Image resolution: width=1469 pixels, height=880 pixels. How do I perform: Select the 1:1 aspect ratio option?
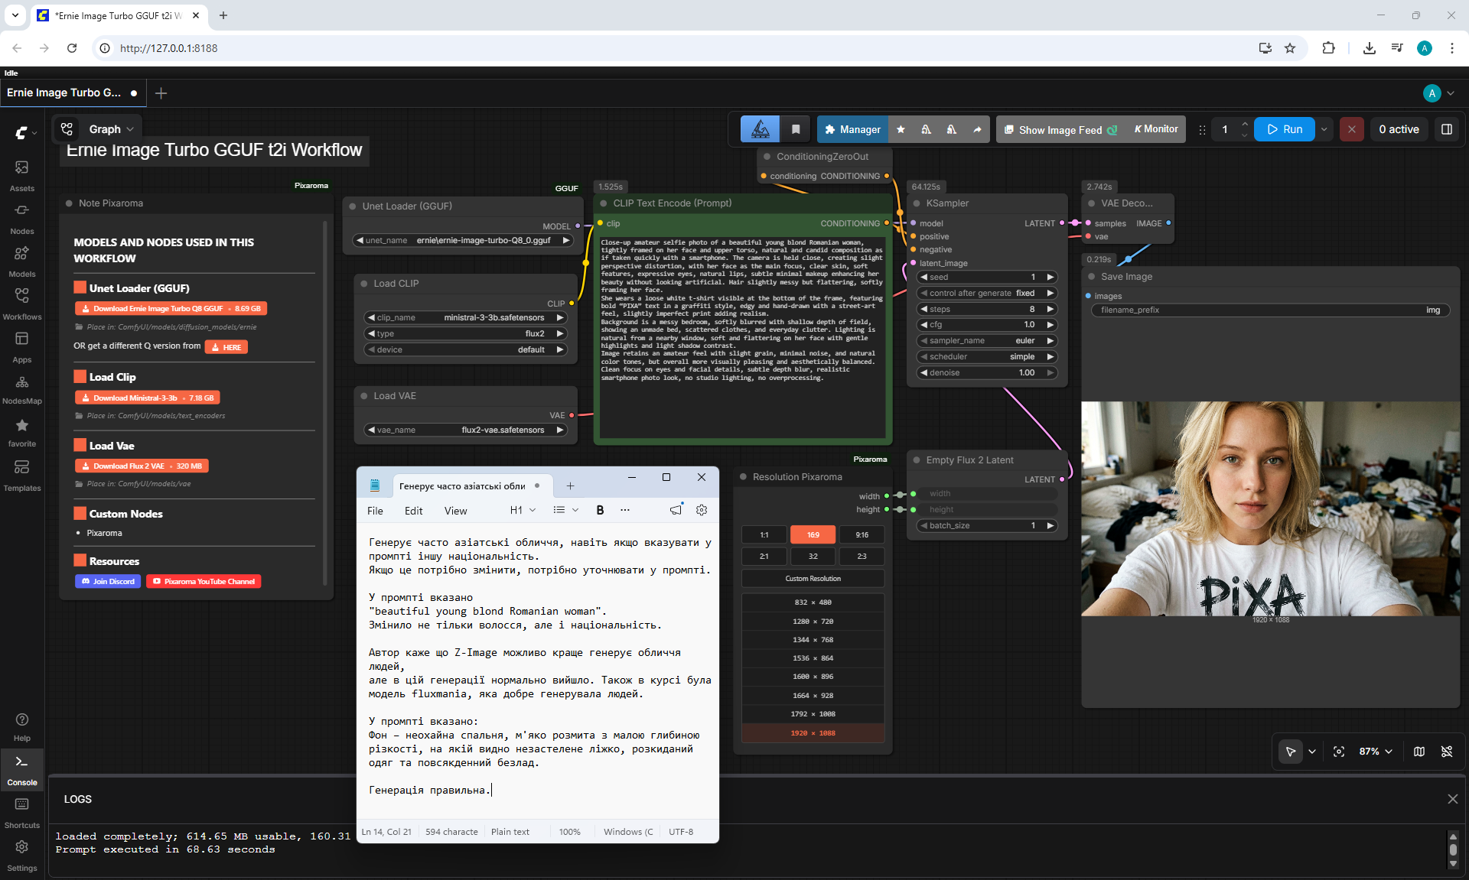tap(764, 534)
